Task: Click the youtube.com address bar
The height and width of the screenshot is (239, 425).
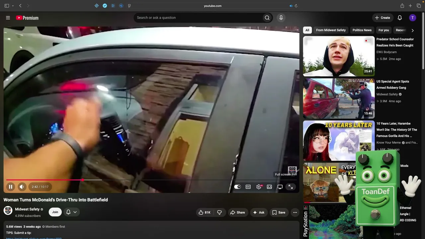Action: click(212, 6)
